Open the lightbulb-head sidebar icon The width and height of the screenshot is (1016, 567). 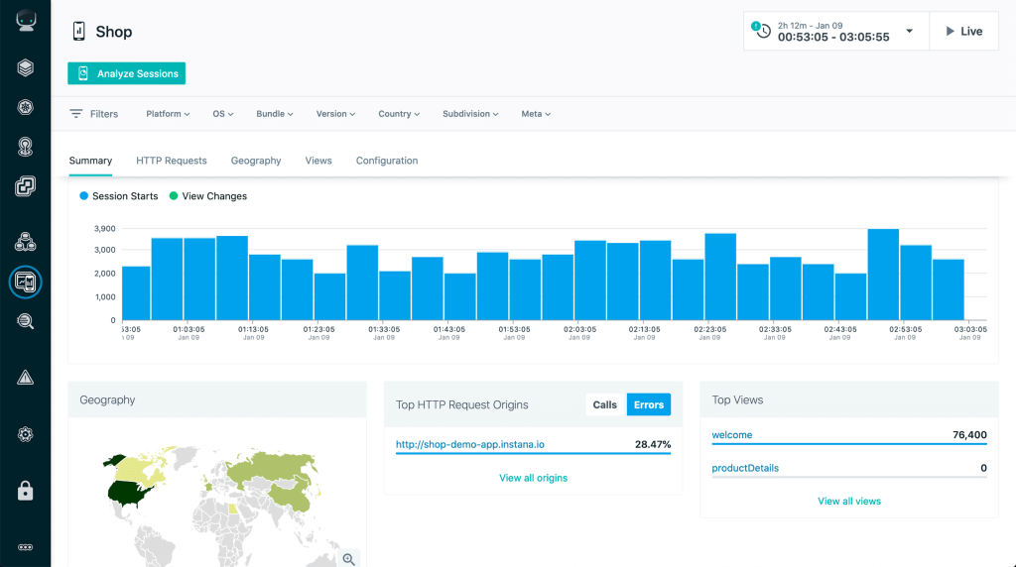coord(25,147)
